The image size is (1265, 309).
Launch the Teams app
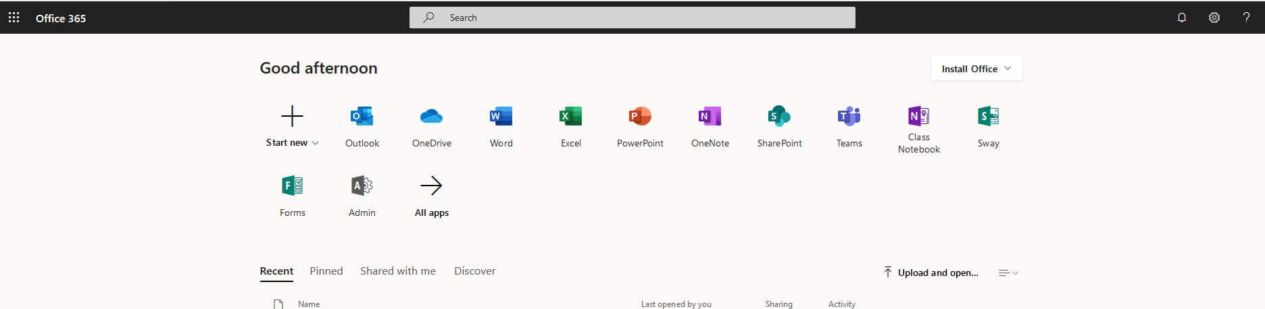849,127
